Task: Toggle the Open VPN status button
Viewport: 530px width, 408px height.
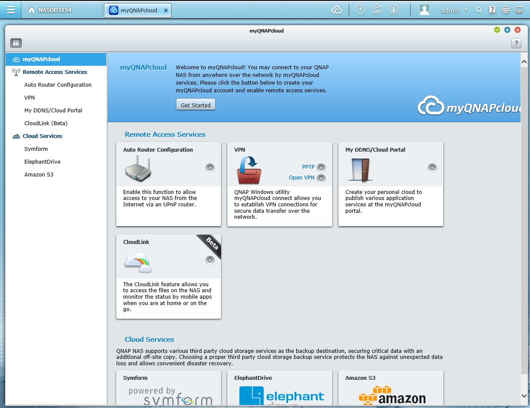Action: 321,179
